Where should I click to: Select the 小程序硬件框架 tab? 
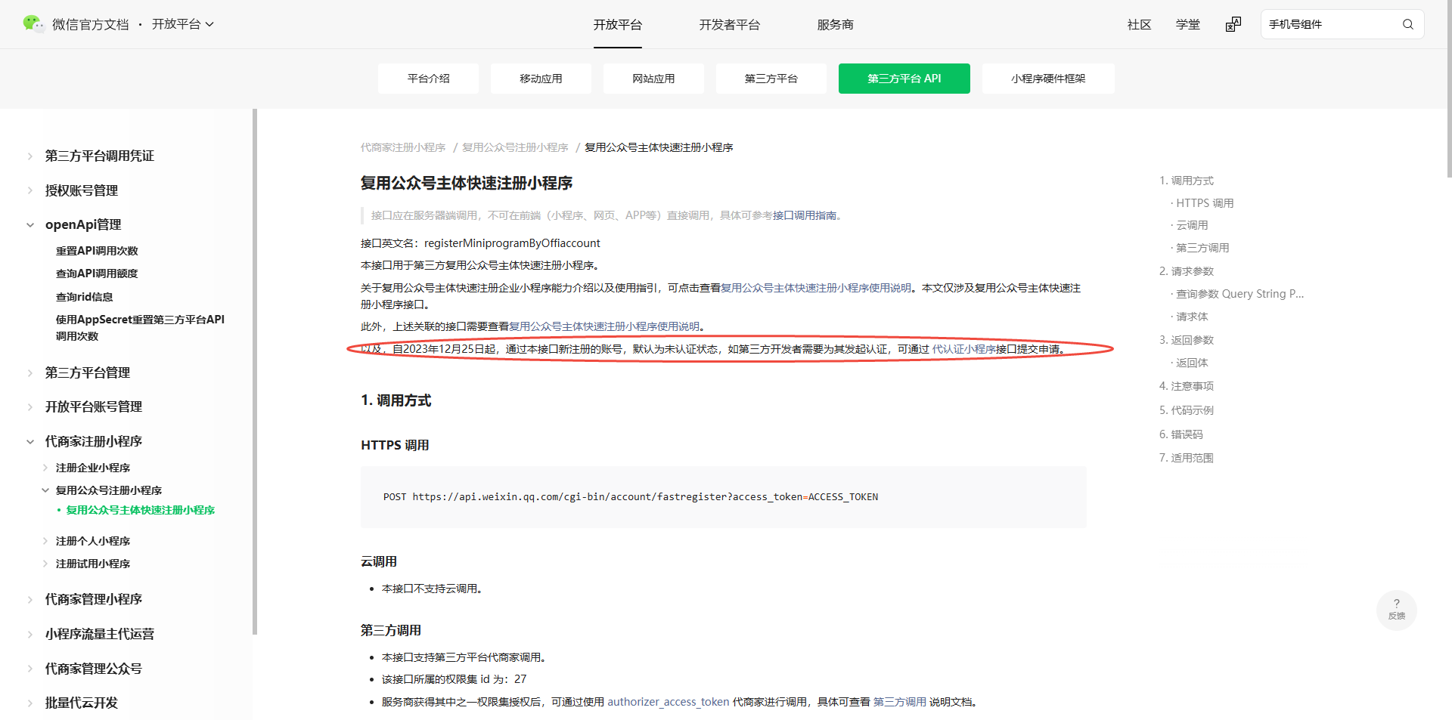point(1048,79)
